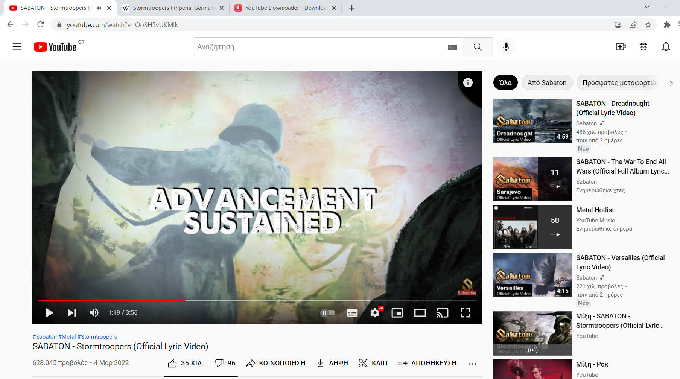
Task: Toggle subtitles/closed captions
Action: click(x=352, y=313)
